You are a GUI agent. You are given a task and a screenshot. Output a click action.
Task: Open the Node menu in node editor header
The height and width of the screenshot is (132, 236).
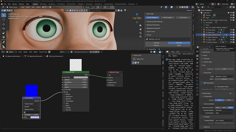36,52
